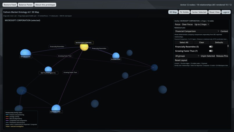Click Select All relationship types
This screenshot has height=132, width=234.
[x=184, y=42]
